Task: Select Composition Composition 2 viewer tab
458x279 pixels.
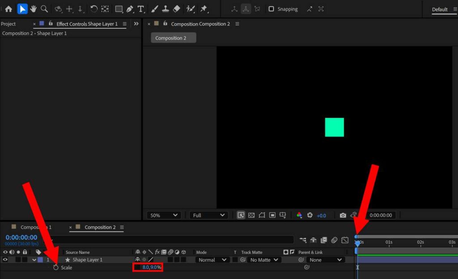Action: tap(200, 24)
